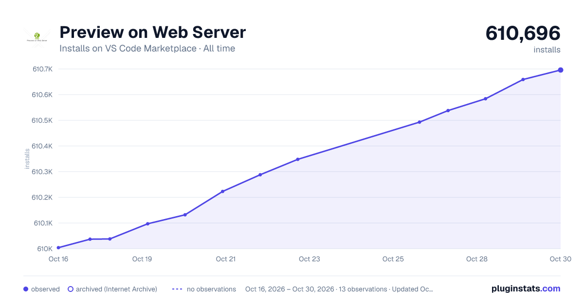Click the 'Installs on VS Code Marketplace · All time' subtitle
The width and height of the screenshot is (584, 306).
(147, 49)
